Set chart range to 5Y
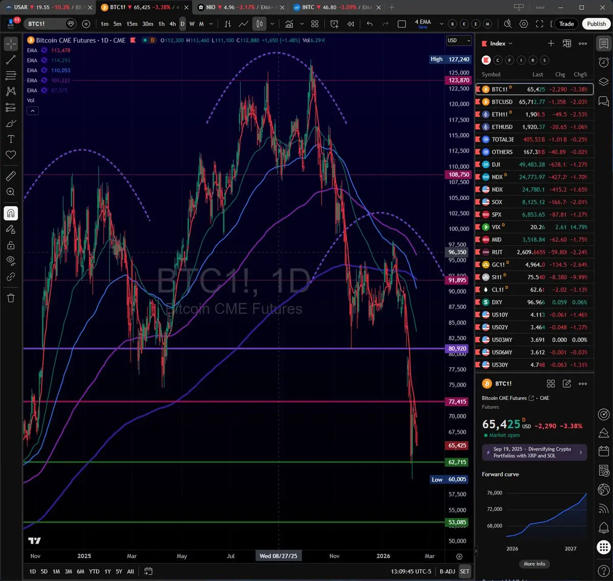Screen dimensions: 613x581 [x=119, y=571]
